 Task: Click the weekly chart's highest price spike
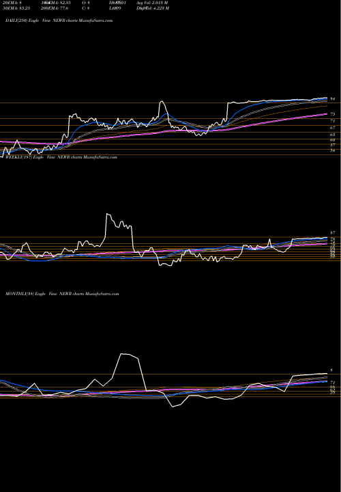pos(108,214)
